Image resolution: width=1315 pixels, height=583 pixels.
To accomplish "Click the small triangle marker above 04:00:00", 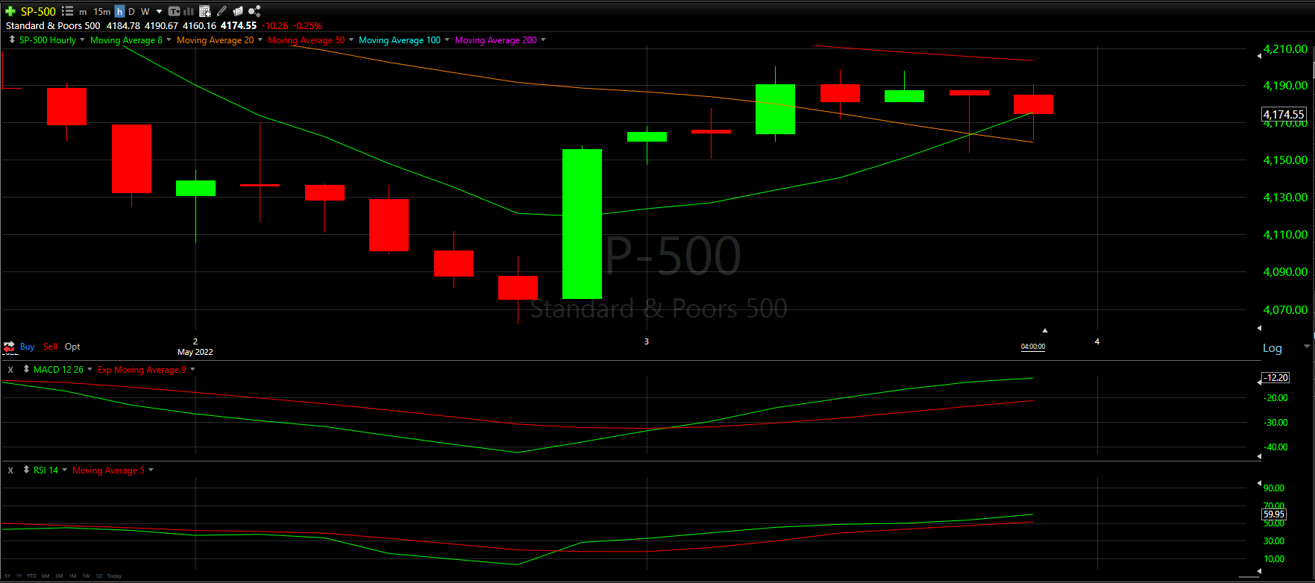I will [x=1045, y=330].
